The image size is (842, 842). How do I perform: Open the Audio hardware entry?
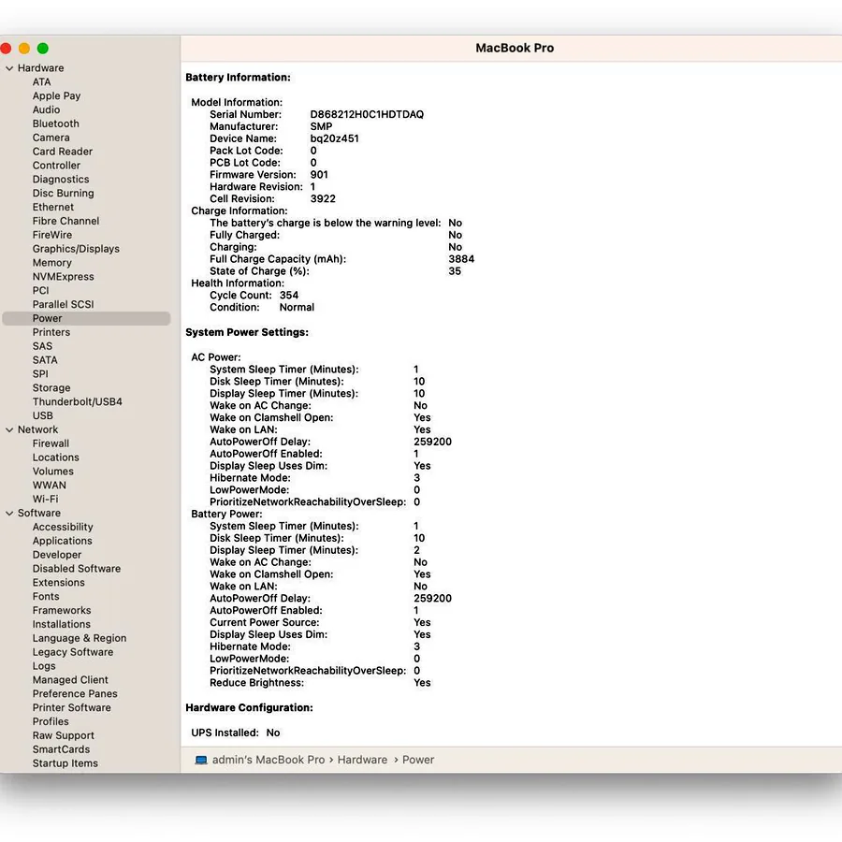(x=46, y=109)
